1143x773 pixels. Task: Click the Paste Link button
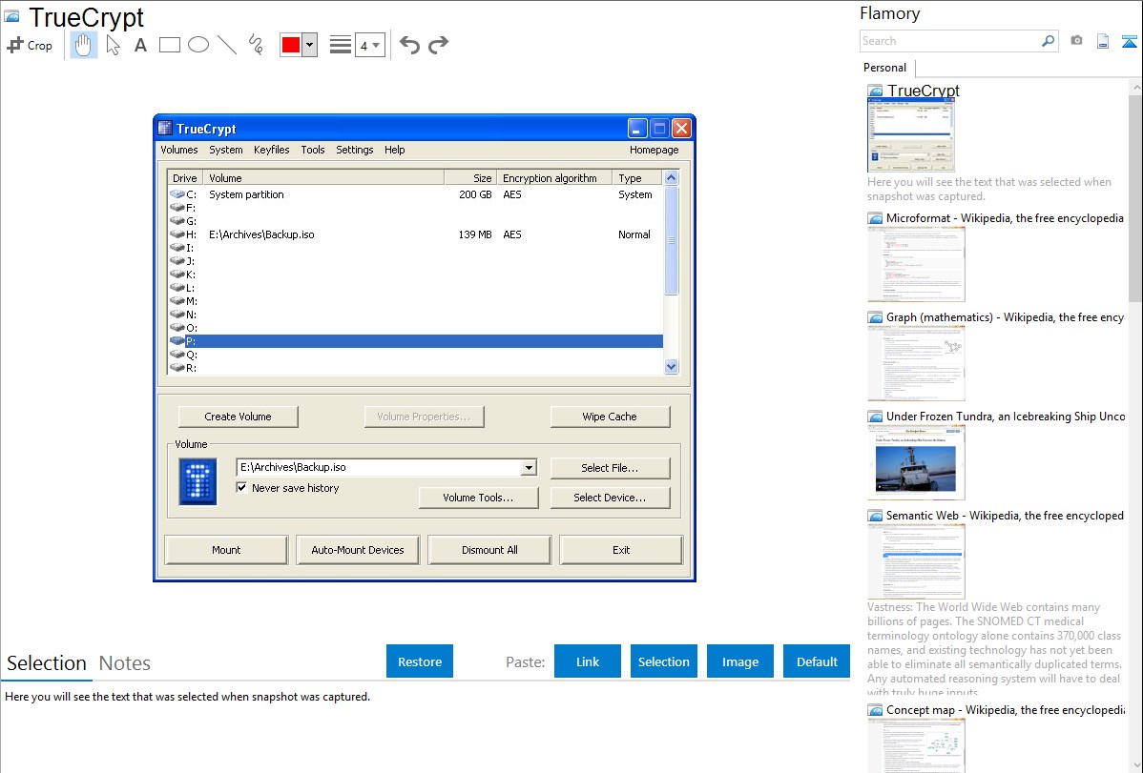588,661
